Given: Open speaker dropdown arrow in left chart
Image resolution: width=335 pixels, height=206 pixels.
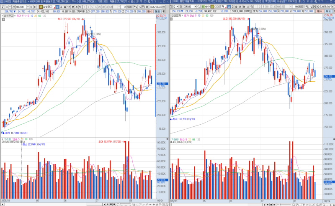Looking at the screenshot, I should tap(38, 7).
